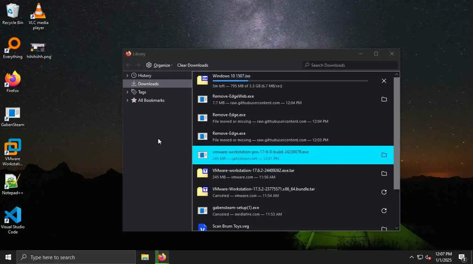The image size is (473, 264).
Task: Open the Windows Start menu
Action: click(8, 257)
